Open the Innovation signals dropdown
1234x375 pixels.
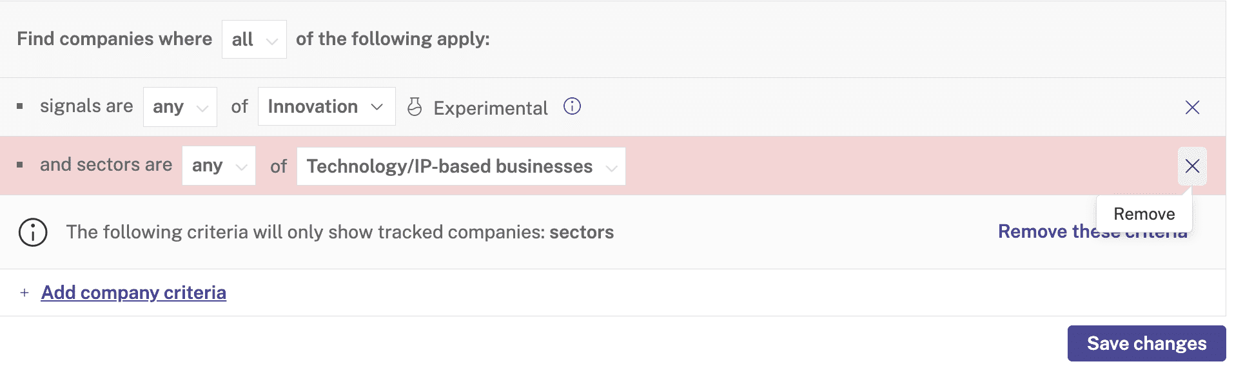pyautogui.click(x=326, y=106)
